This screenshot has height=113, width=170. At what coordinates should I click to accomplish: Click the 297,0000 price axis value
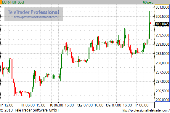162,82
